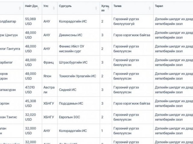The image size is (193, 144).
Task: Click the Япон country cell
Action: (49, 76)
